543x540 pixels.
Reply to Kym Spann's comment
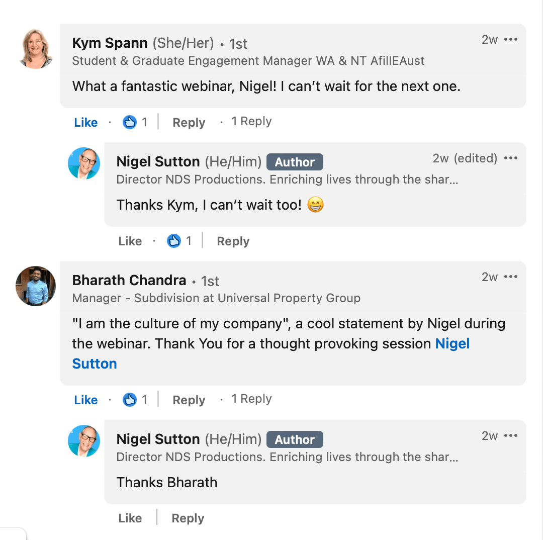point(189,123)
